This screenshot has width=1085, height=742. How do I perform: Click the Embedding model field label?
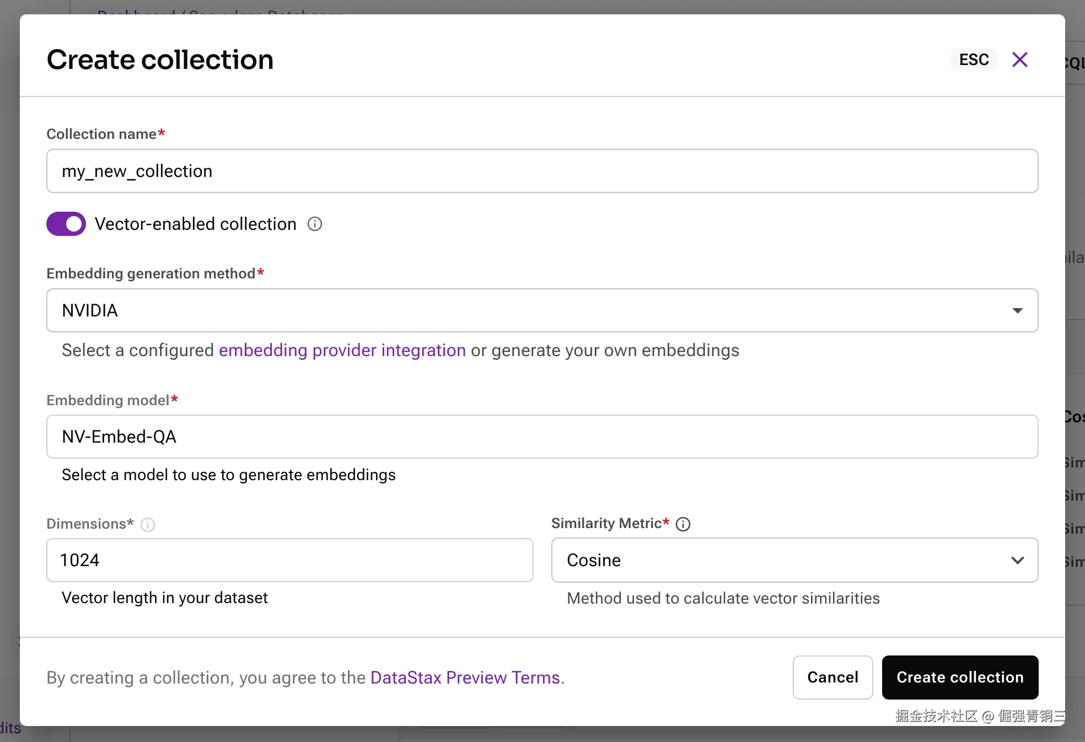[x=108, y=400]
